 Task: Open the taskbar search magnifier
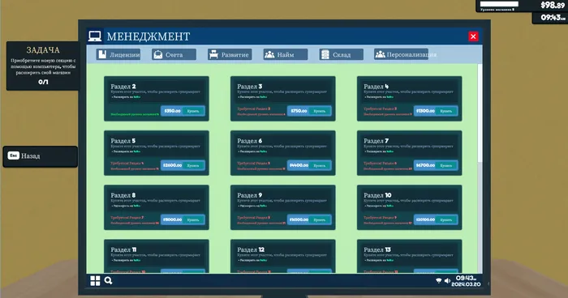(108, 280)
